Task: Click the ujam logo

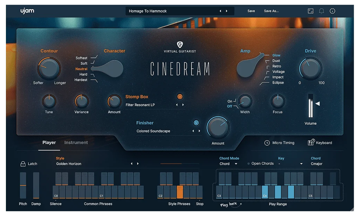Action: [27, 11]
